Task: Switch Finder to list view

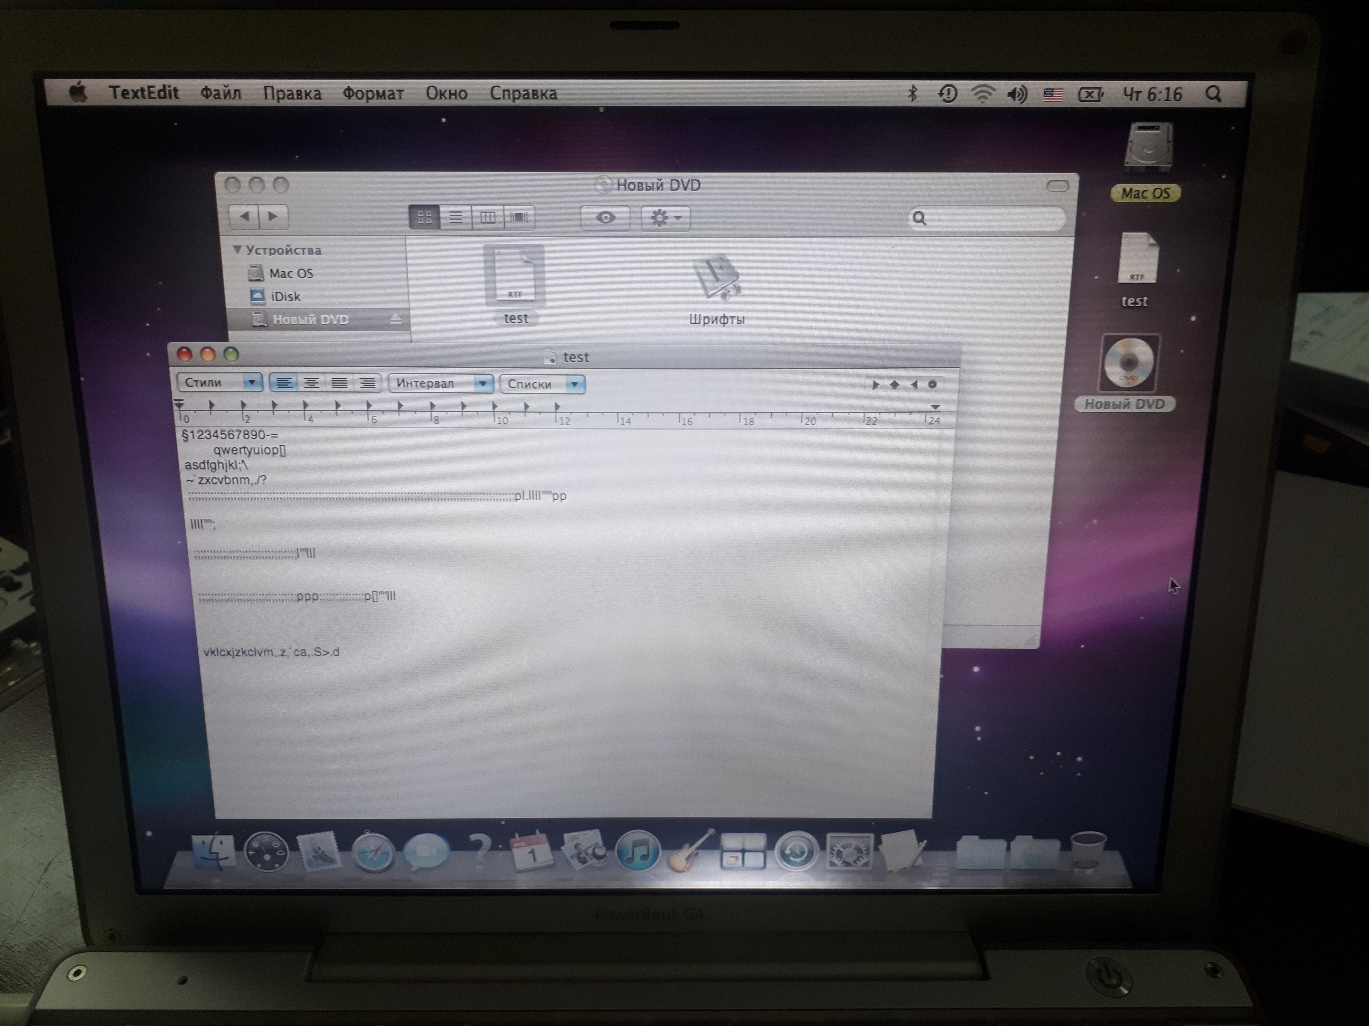Action: coord(455,218)
